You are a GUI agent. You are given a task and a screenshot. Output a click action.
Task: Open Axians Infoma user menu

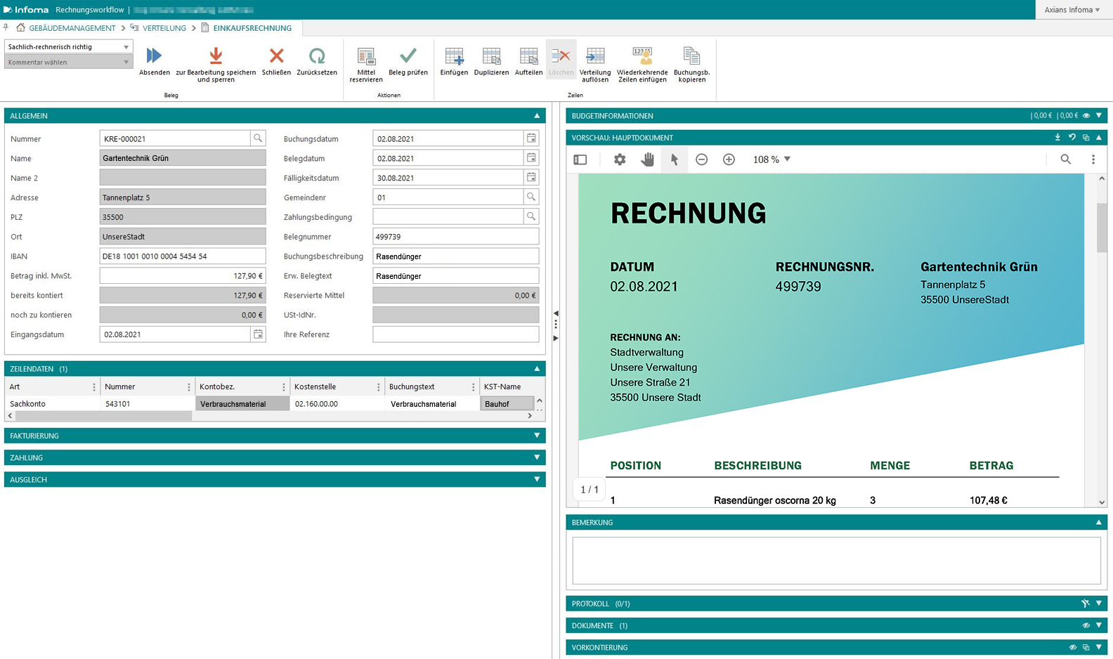coord(1072,10)
